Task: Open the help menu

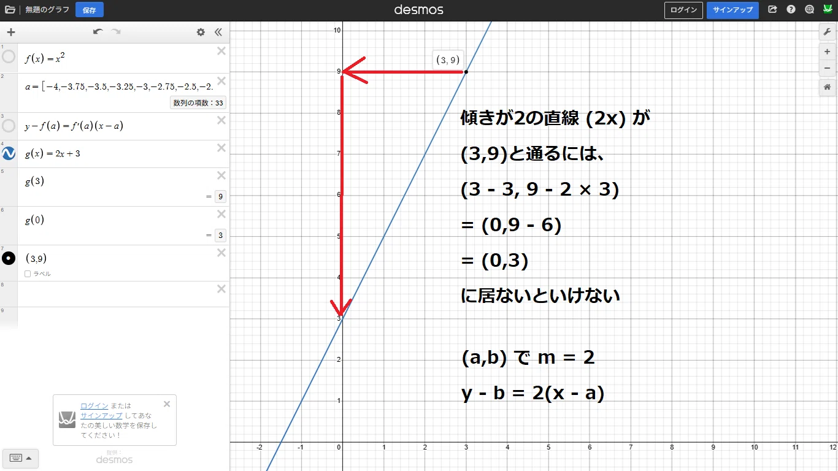Action: tap(791, 10)
